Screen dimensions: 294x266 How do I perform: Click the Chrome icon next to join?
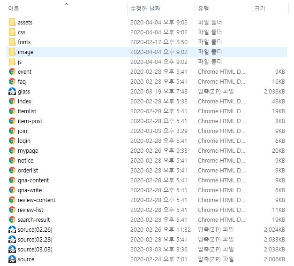(x=12, y=131)
